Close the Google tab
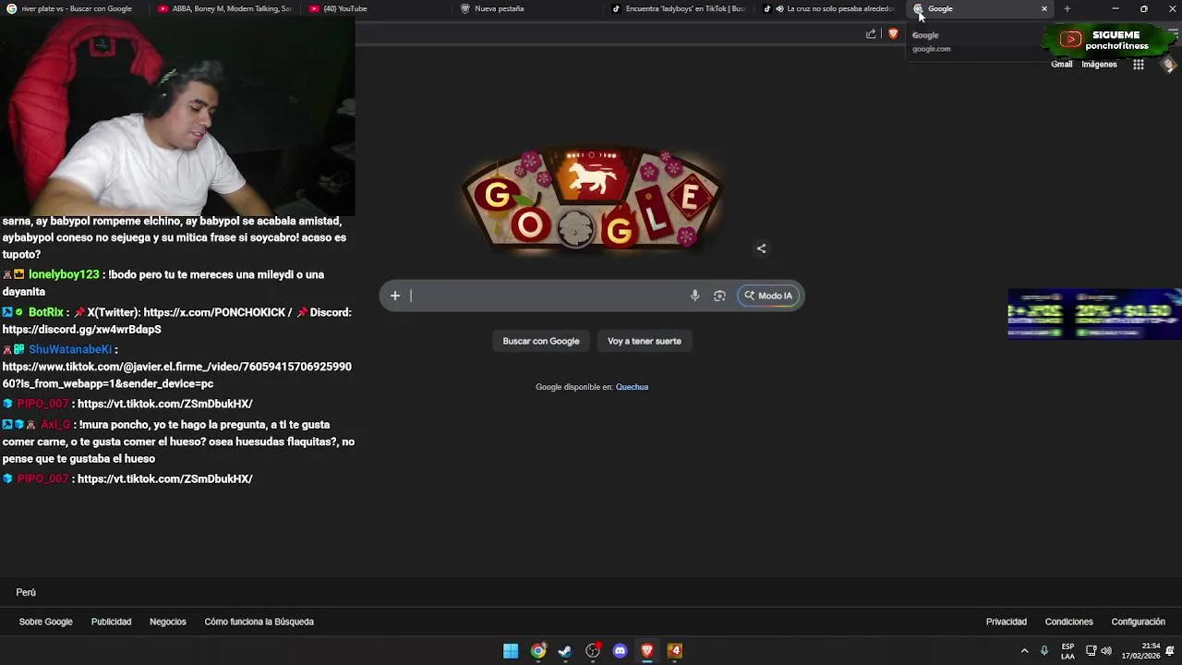This screenshot has width=1182, height=665. (1044, 9)
